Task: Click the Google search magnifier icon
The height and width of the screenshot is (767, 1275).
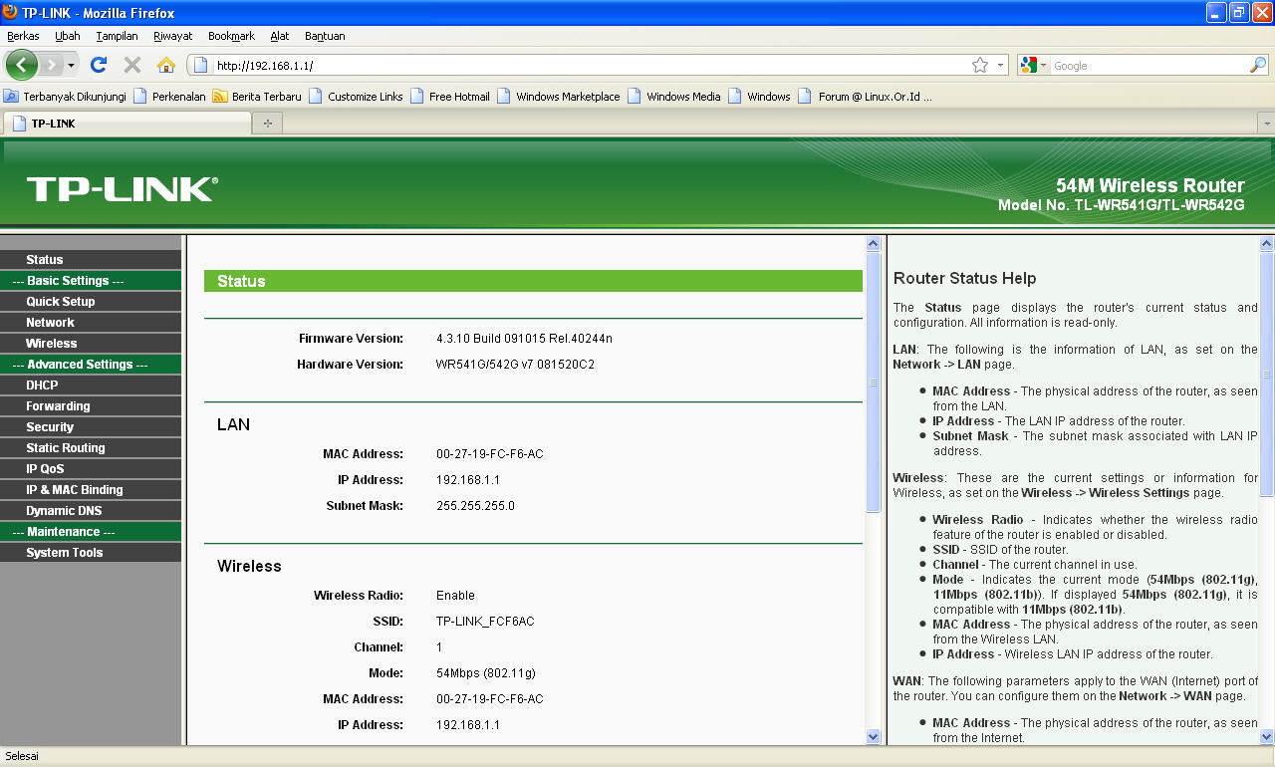Action: 1257,65
